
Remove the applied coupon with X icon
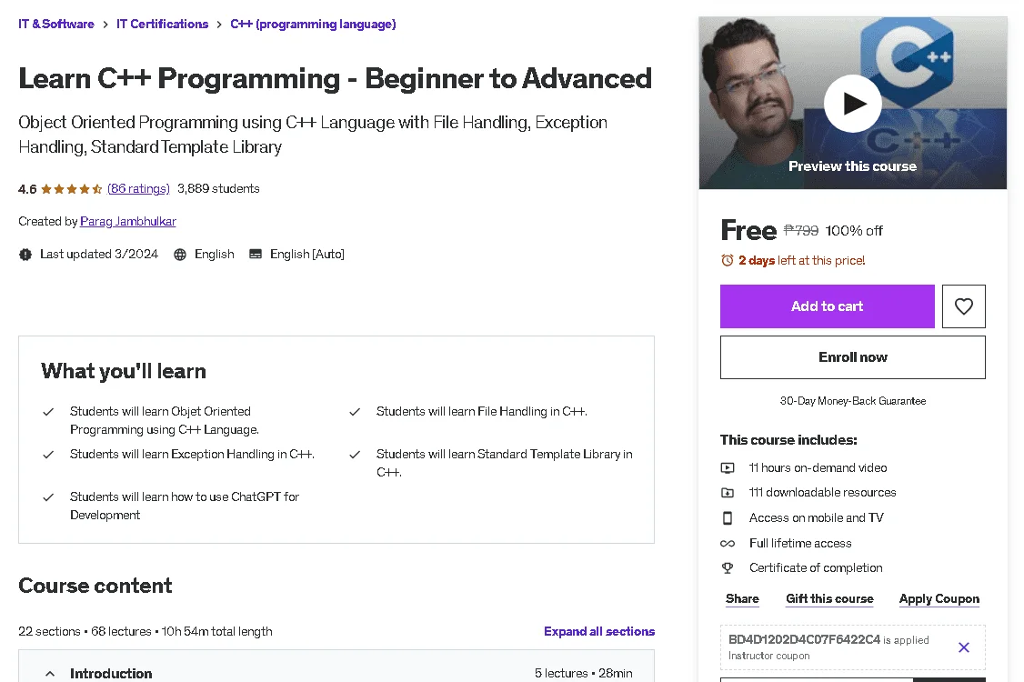pyautogui.click(x=963, y=647)
